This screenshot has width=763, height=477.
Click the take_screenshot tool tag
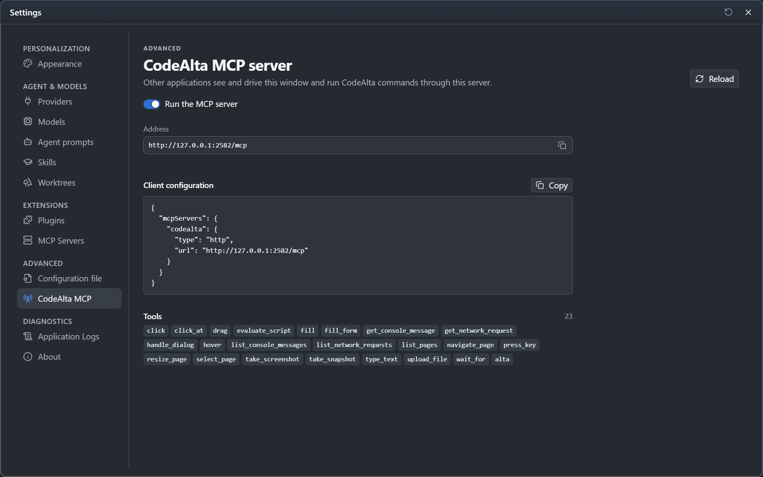(272, 359)
